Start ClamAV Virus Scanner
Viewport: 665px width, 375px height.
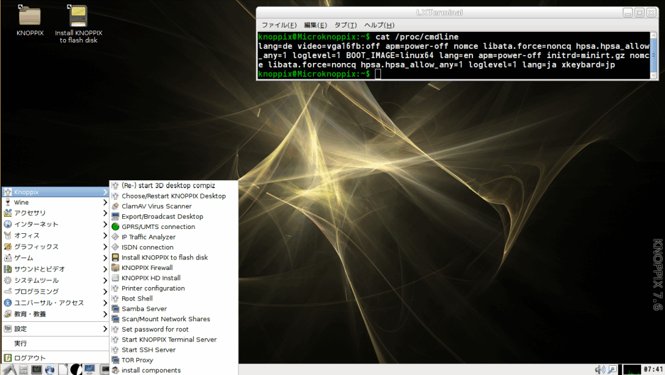point(174,206)
